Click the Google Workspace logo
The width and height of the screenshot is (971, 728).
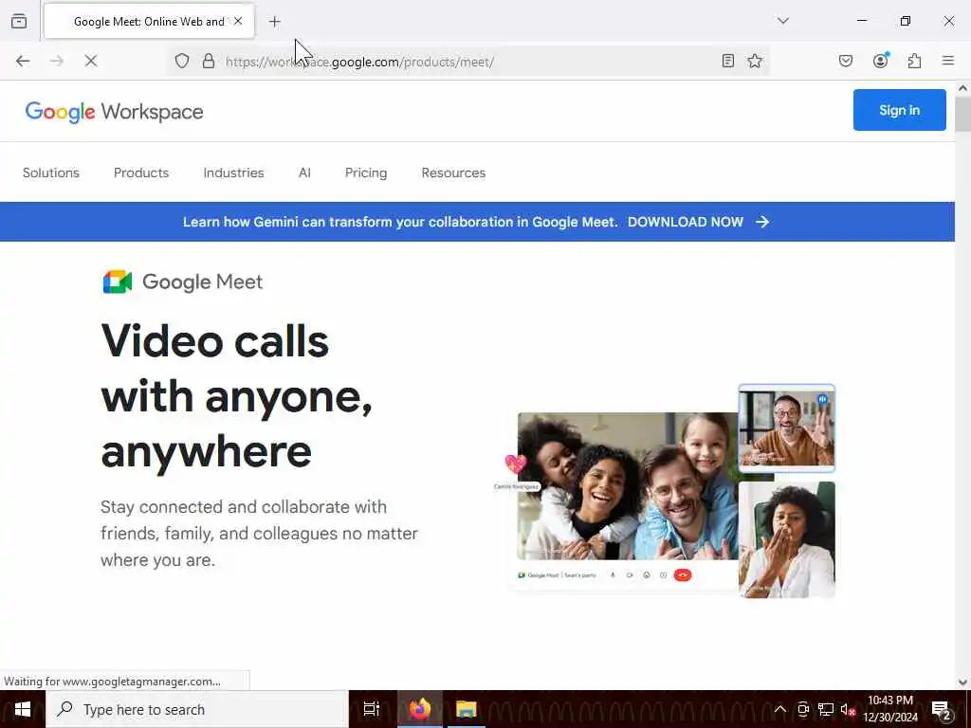coord(114,112)
